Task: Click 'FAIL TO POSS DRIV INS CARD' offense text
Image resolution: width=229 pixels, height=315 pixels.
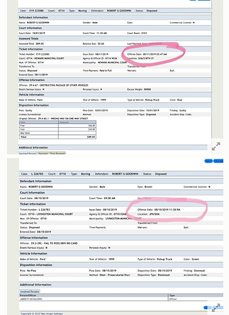Action: 60,243
